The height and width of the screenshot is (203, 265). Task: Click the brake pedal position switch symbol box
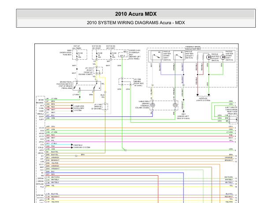point(87,86)
